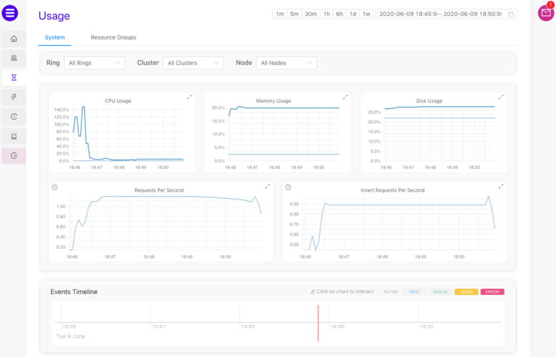
Task: Toggle the WARN event filter
Action: point(466,291)
